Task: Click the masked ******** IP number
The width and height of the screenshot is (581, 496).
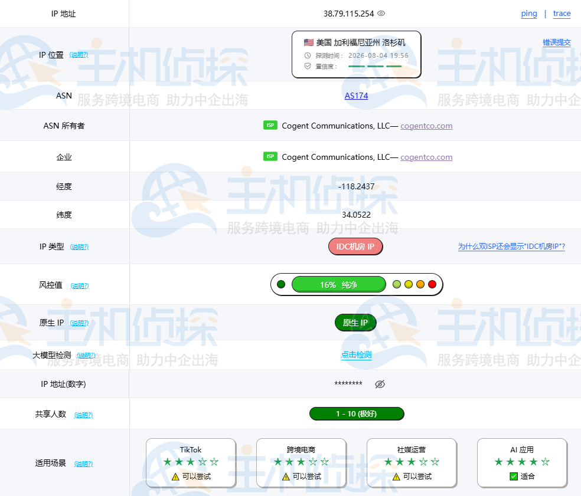Action: tap(348, 384)
